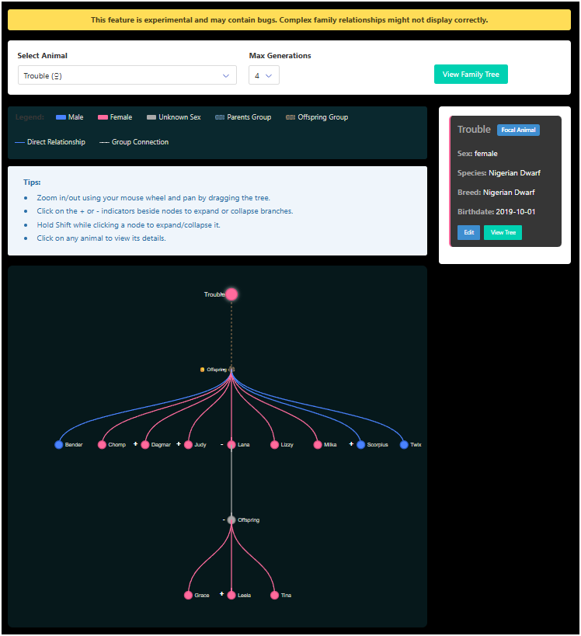Select the Milka node circle
This screenshot has height=636, width=581.
[318, 445]
